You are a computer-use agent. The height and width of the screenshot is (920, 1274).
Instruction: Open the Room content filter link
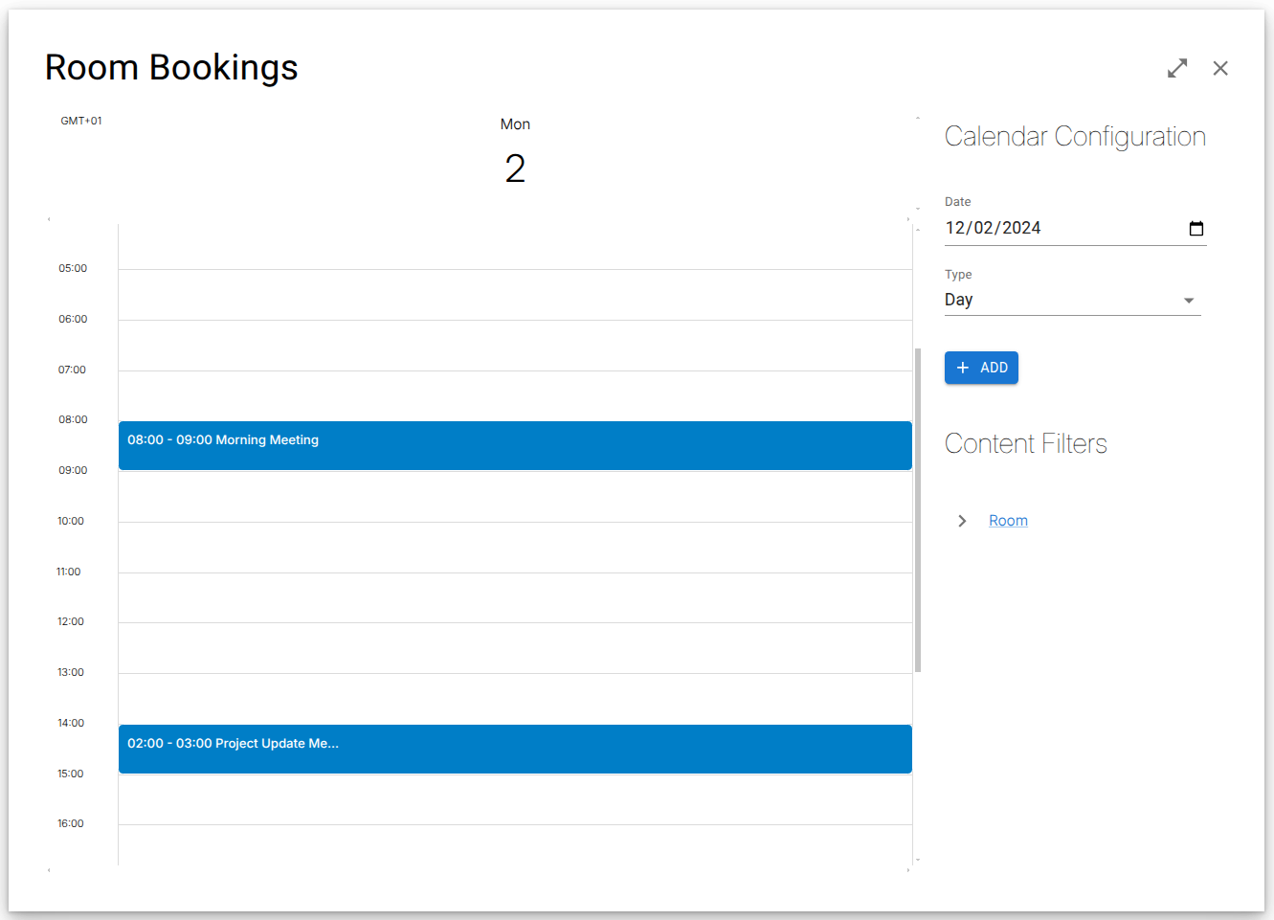click(1008, 521)
